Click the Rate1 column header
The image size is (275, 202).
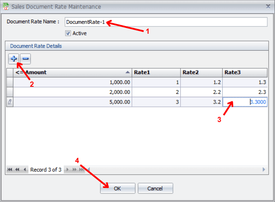click(156, 72)
